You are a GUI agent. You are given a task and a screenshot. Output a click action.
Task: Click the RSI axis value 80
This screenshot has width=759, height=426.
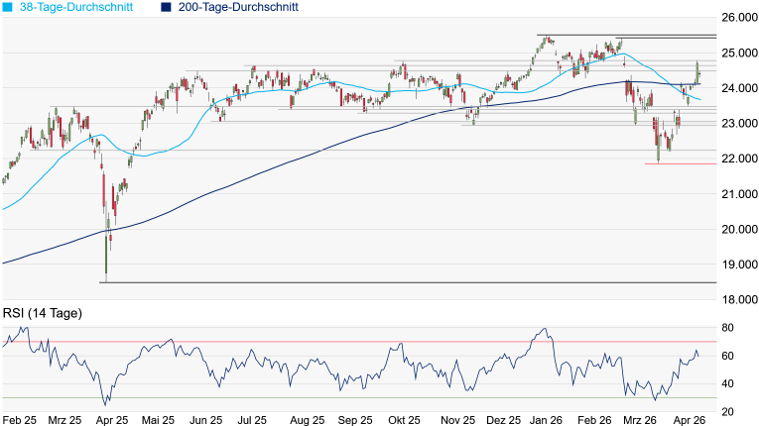coord(727,328)
